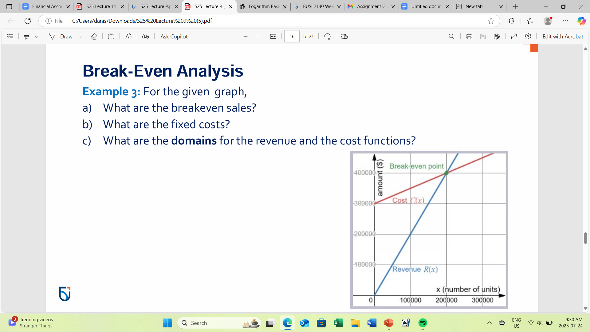The image size is (590, 332).
Task: Click Edit with Acrobat
Action: tap(563, 36)
